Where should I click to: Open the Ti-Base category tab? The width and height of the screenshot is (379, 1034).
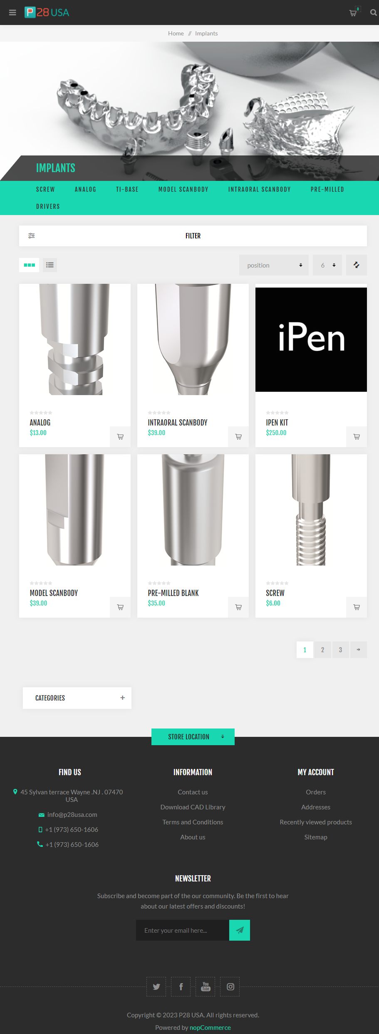127,189
